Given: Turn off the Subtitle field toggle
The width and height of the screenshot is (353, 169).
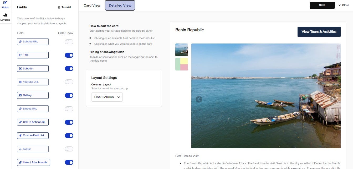Looking at the screenshot, I should 69,69.
